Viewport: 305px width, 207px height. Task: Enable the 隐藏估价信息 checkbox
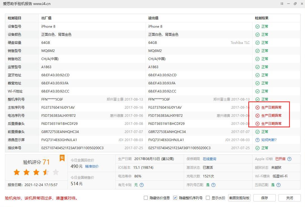[x=146, y=198]
